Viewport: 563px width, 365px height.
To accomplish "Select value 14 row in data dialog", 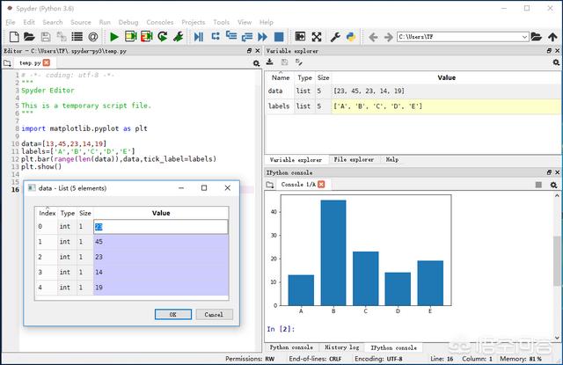I will tap(131, 273).
